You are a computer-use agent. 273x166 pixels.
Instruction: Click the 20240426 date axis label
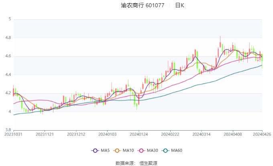pos(262,134)
